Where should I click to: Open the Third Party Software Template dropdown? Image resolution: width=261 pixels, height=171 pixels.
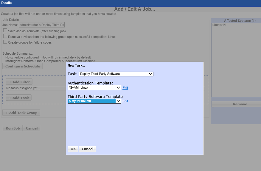pyautogui.click(x=94, y=101)
